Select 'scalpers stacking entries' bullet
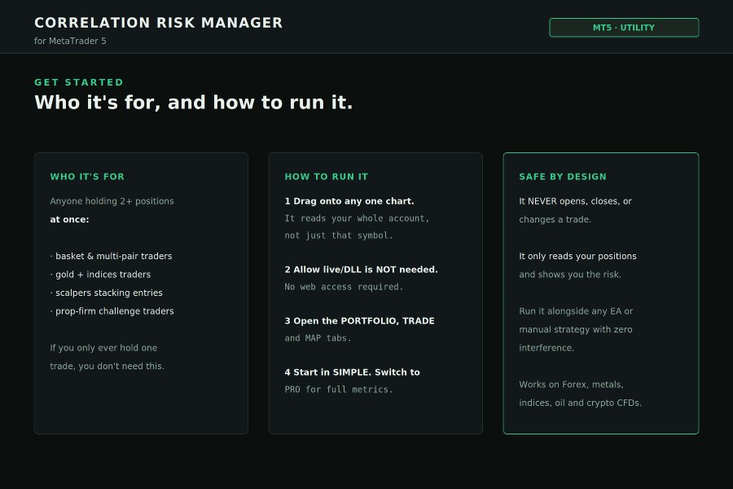The width and height of the screenshot is (733, 489). pyautogui.click(x=106, y=293)
